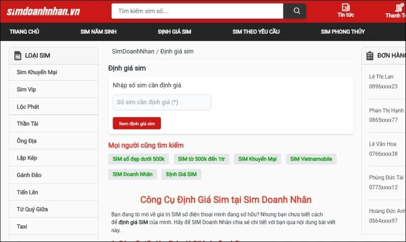The width and height of the screenshot is (406, 242).
Task: Open TRANG CHỦ menu item
Action: click(x=24, y=31)
